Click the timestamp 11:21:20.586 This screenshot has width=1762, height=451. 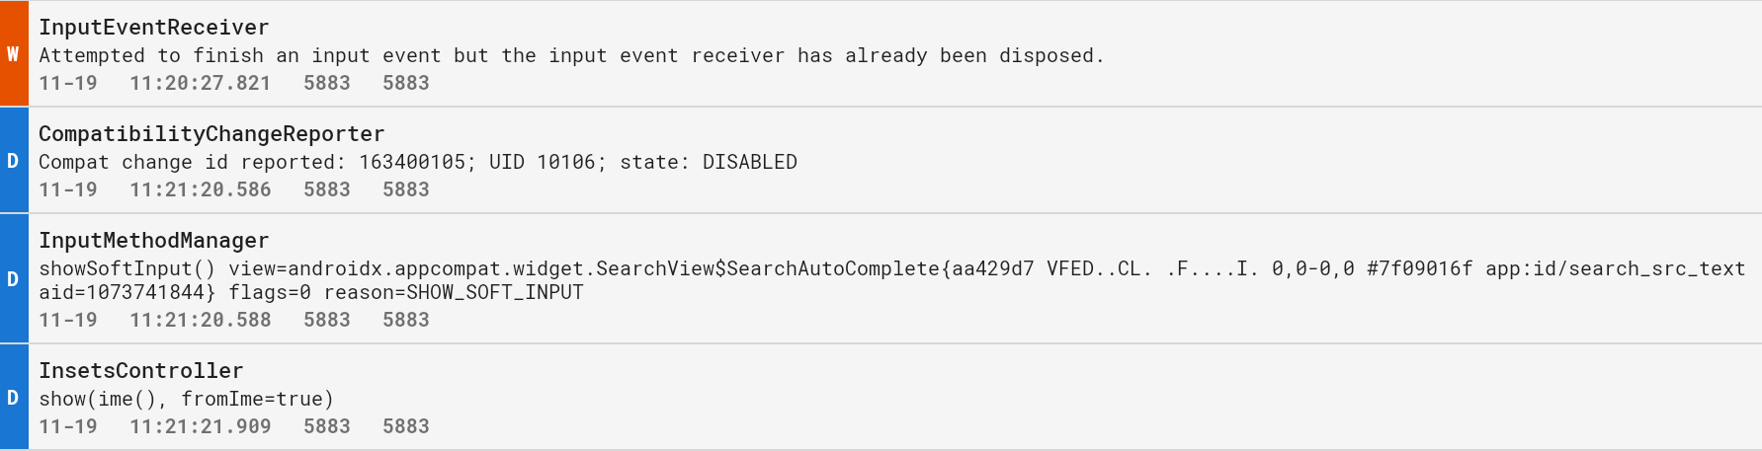coord(201,189)
